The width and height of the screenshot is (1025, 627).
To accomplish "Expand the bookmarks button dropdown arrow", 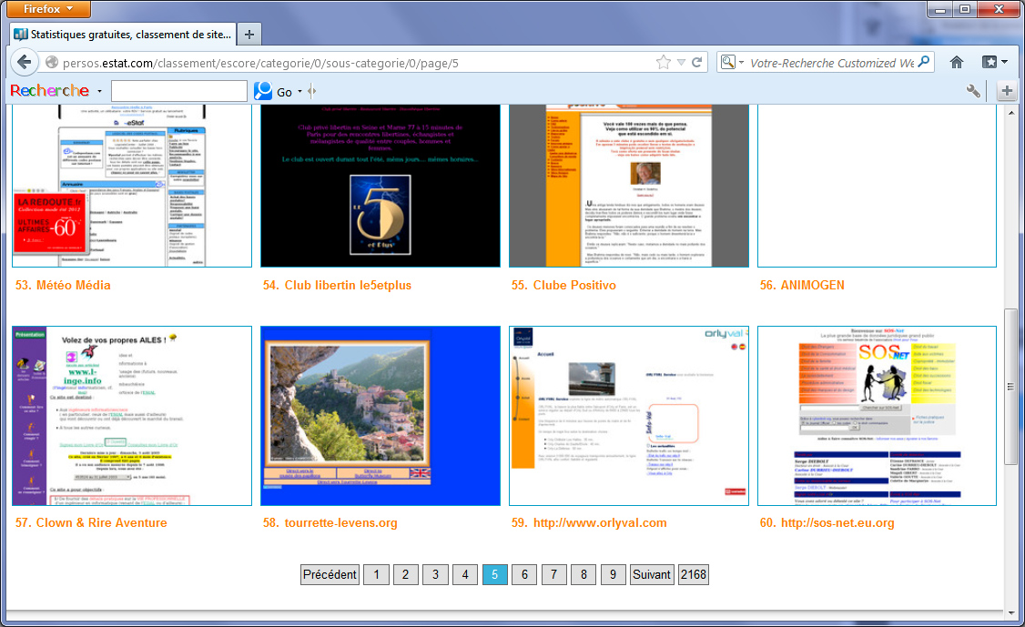I will coord(1005,62).
